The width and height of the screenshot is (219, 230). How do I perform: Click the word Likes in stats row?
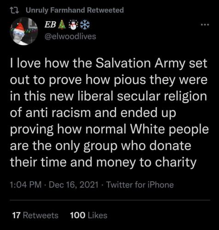click(98, 215)
